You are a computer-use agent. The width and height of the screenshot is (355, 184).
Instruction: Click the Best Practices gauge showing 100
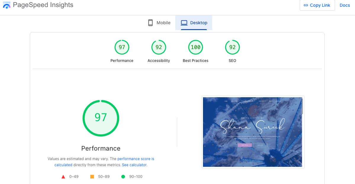coord(195,47)
